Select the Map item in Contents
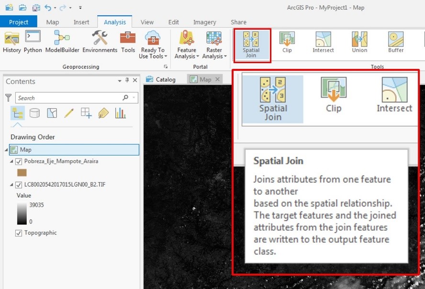 click(74, 149)
